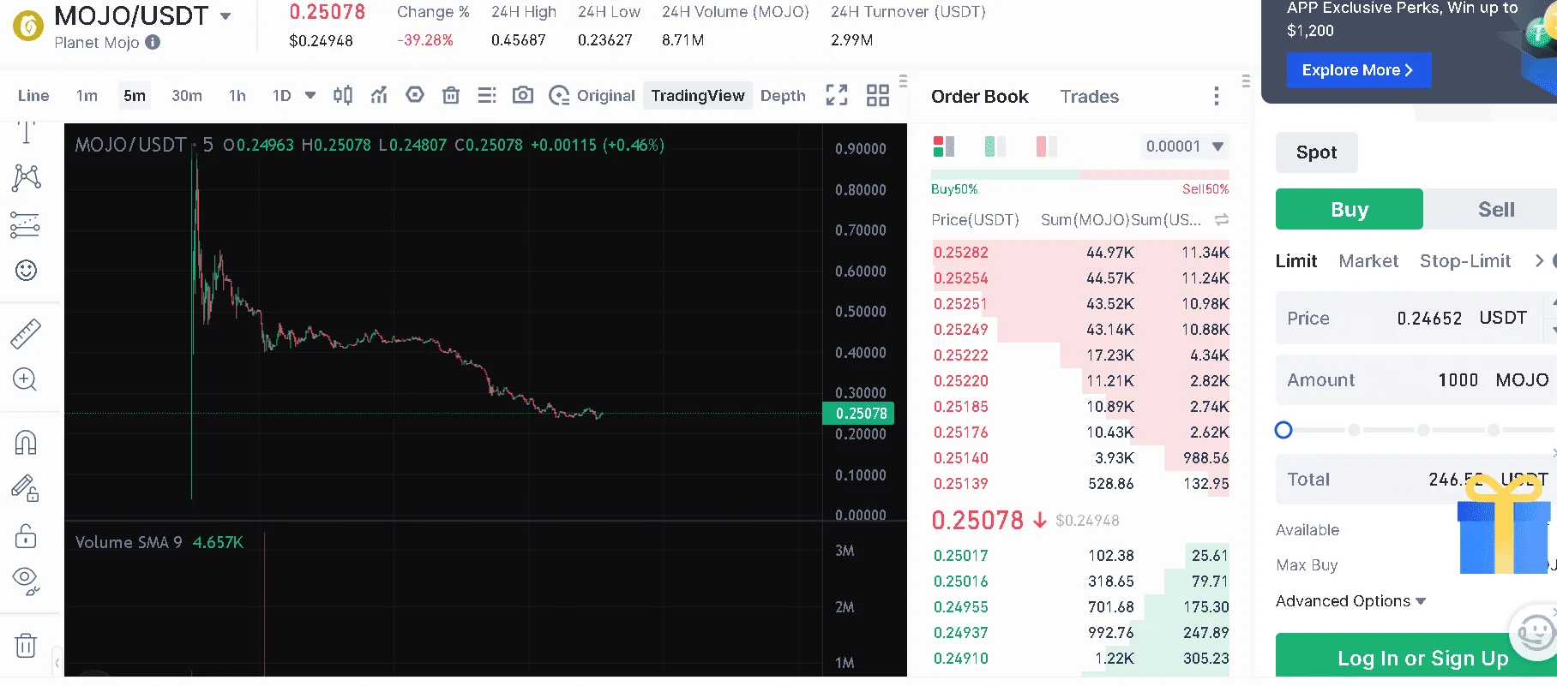Screen dimensions: 1557x686
Task: Open the emoji sticker tool
Action: [27, 271]
